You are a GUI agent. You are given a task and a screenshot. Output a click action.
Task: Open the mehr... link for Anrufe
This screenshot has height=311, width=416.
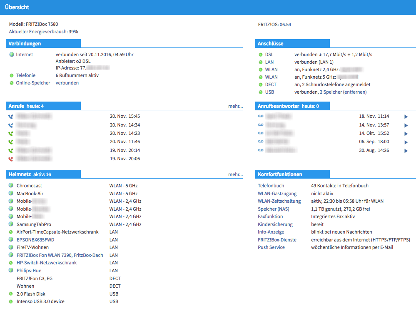click(235, 106)
